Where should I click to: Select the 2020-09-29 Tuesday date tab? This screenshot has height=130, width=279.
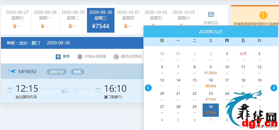73,20
